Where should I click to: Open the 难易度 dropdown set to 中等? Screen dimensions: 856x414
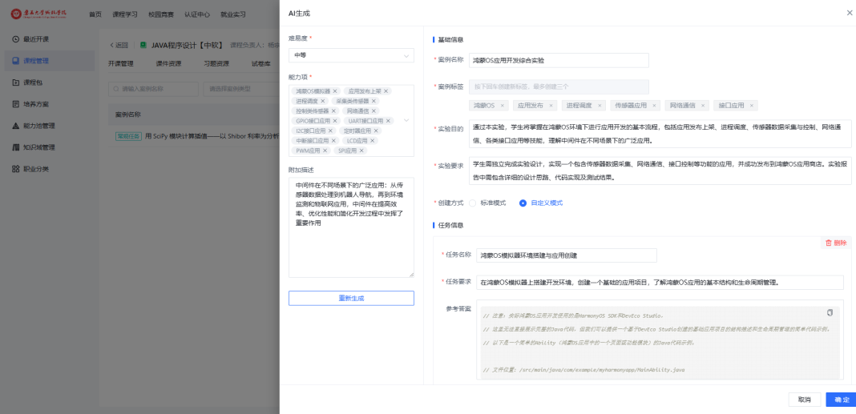click(x=351, y=55)
